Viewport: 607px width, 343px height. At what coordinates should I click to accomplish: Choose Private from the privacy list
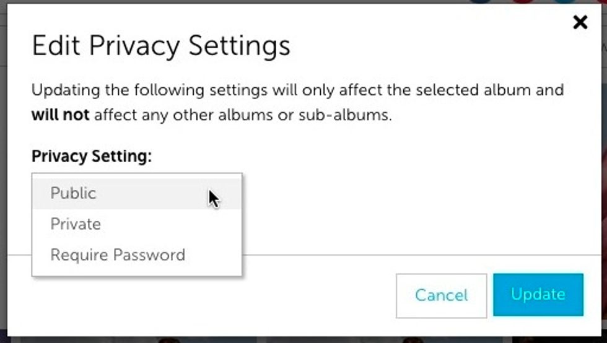tap(137, 224)
